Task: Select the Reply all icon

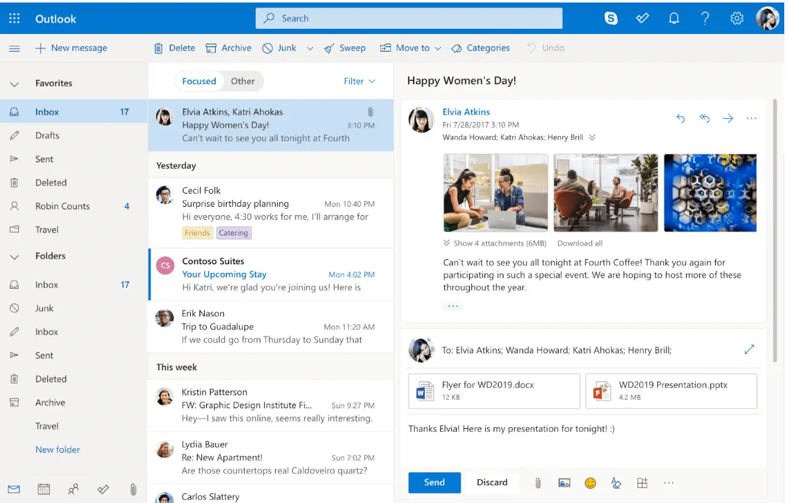Action: pyautogui.click(x=704, y=118)
